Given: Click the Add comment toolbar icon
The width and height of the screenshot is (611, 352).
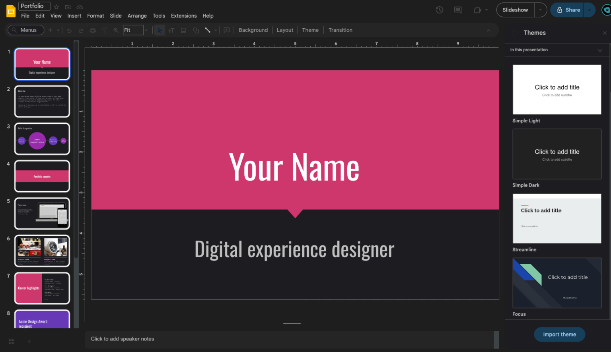Looking at the screenshot, I should coord(227,30).
